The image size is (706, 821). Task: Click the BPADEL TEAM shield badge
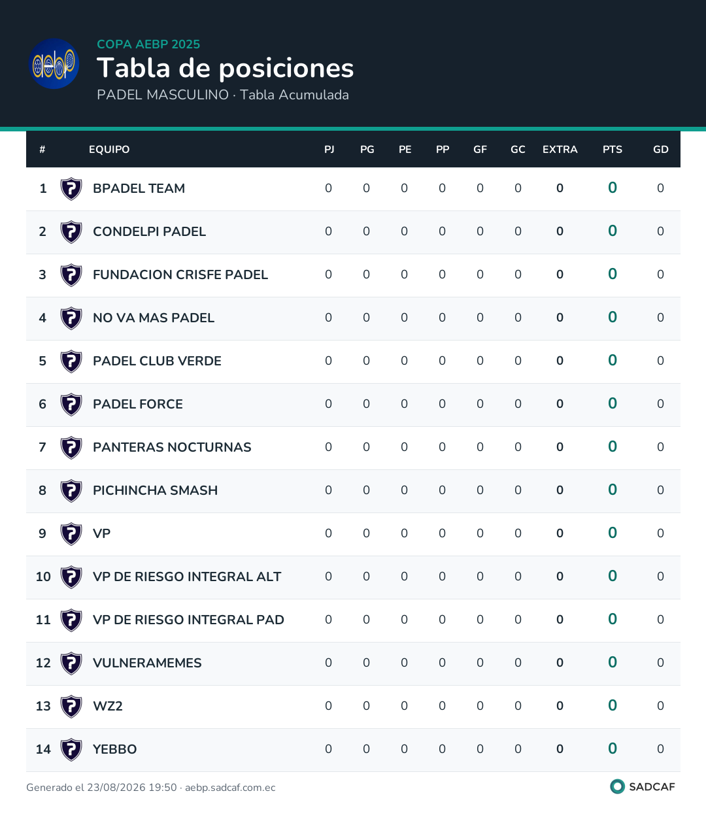pyautogui.click(x=71, y=189)
